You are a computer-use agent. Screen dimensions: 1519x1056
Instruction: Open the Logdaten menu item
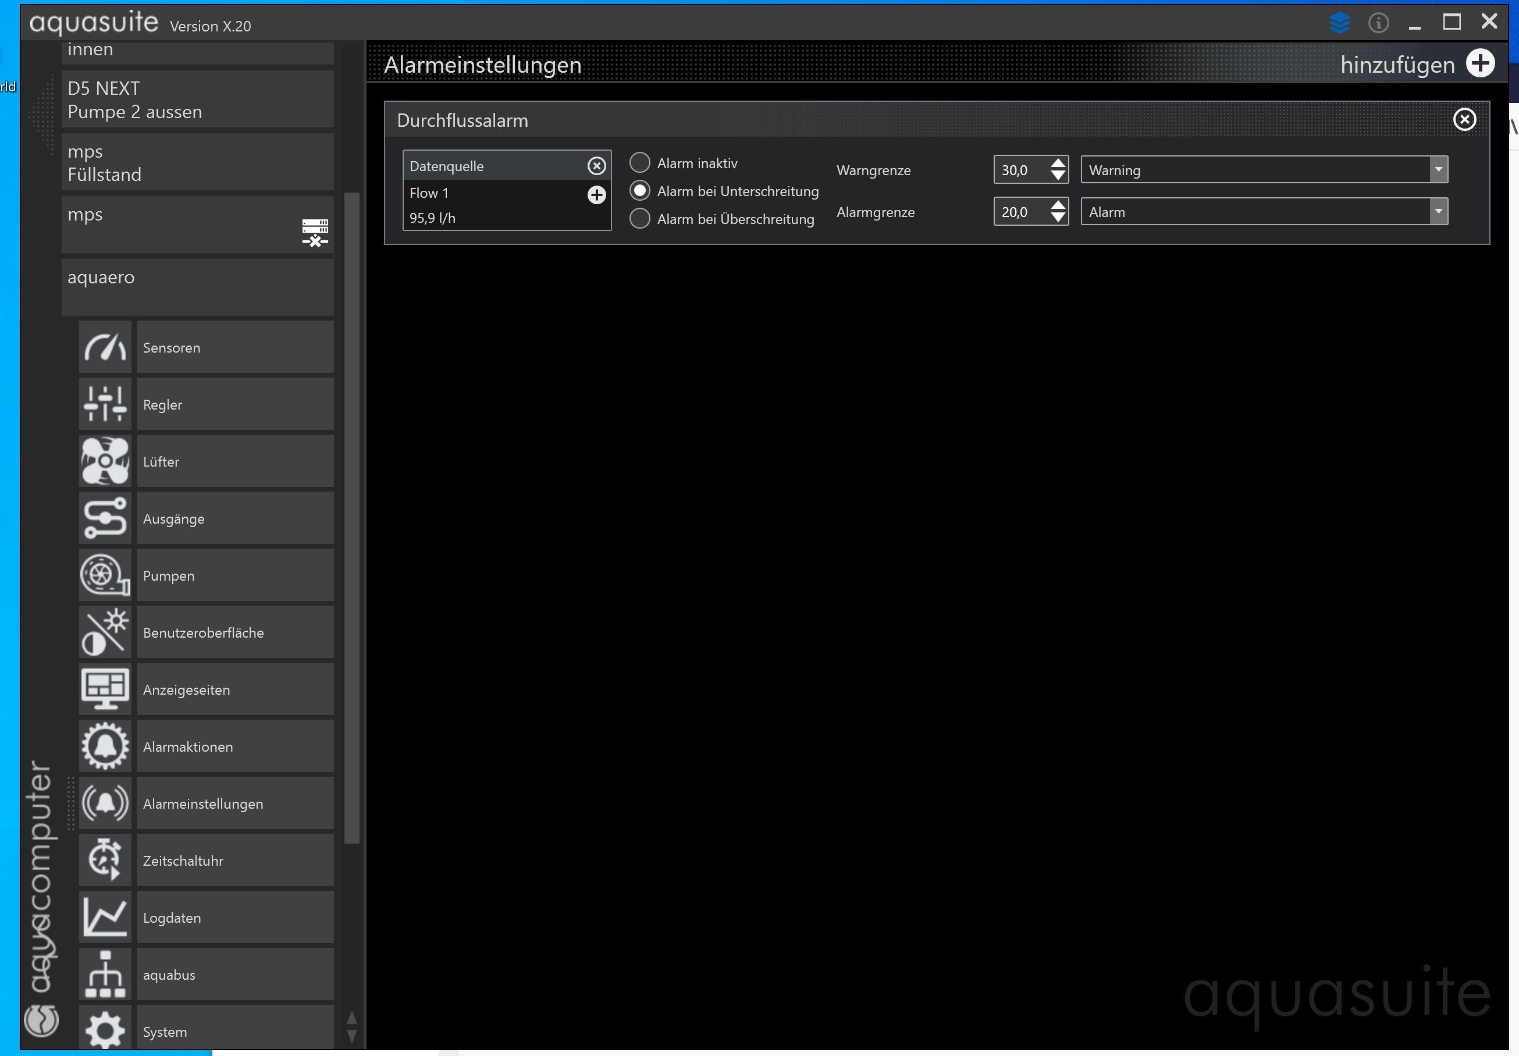(235, 916)
